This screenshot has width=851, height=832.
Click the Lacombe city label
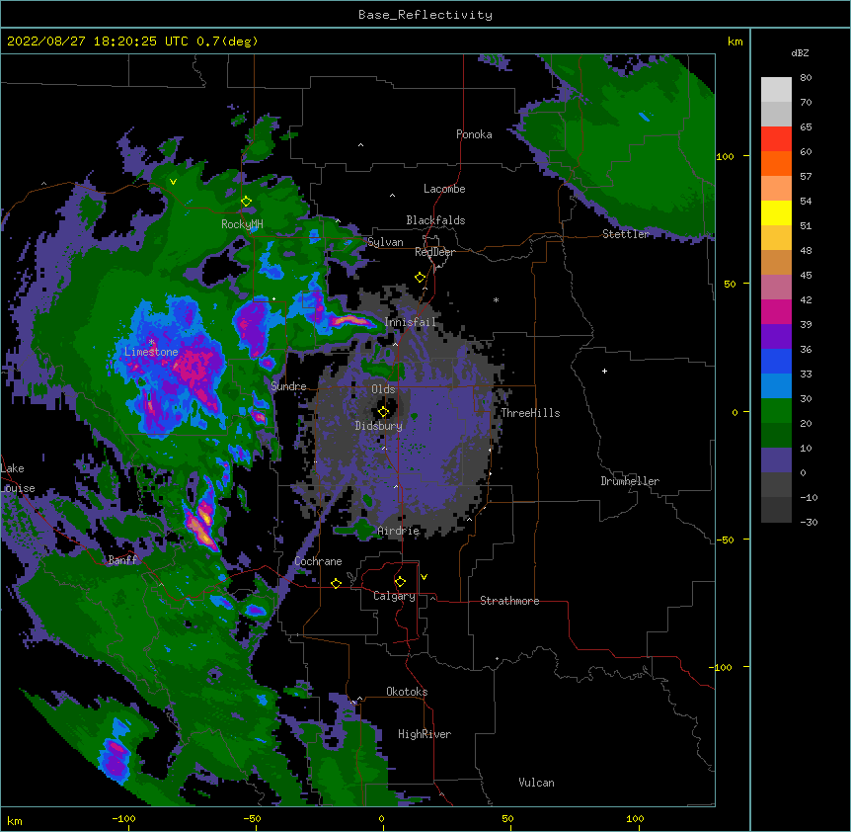click(x=444, y=189)
